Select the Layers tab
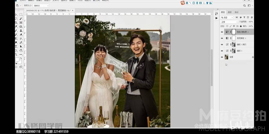This screenshot has height=134, width=269. 223,12
